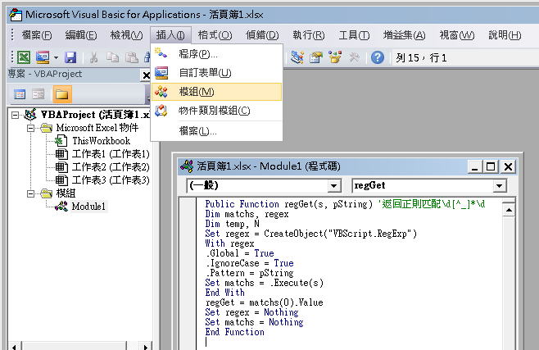Click the CreateObject("VBScript.RegExp") code line
Image resolution: width=539 pixels, height=350 pixels.
pyautogui.click(x=310, y=234)
